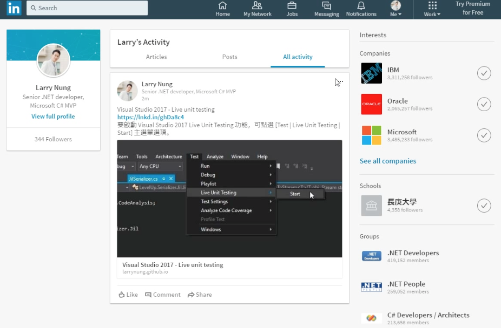Viewport: 501px width, 328px height.
Task: Open the Me account dropdown
Action: coord(395,9)
